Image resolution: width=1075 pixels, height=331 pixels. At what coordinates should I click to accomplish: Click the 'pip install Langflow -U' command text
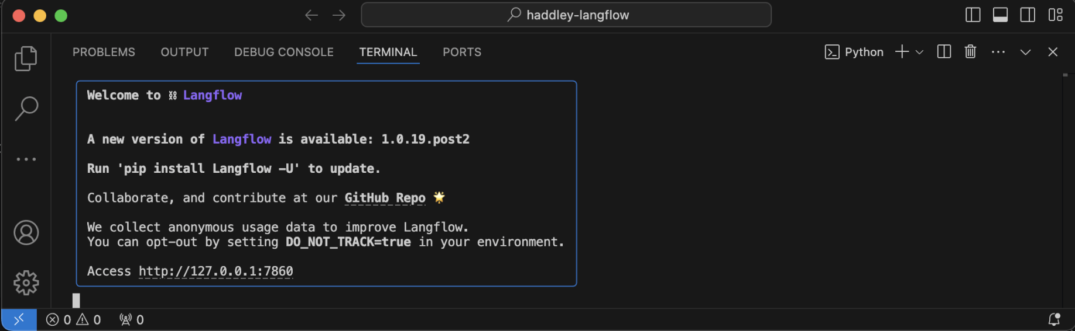208,169
